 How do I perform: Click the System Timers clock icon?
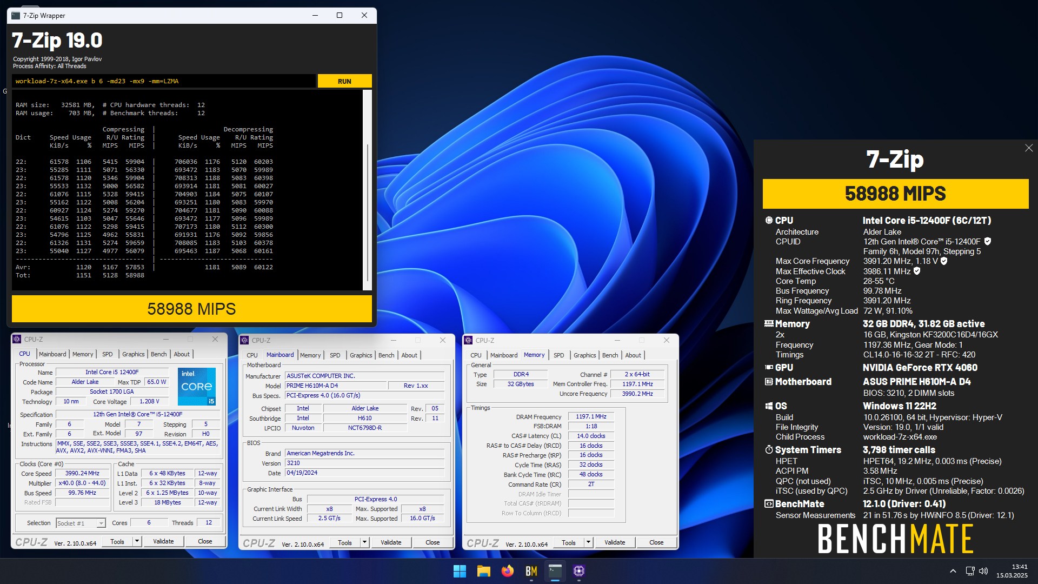[x=769, y=449]
